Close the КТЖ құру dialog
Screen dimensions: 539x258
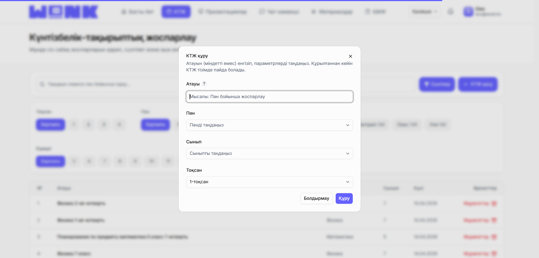pyautogui.click(x=350, y=56)
